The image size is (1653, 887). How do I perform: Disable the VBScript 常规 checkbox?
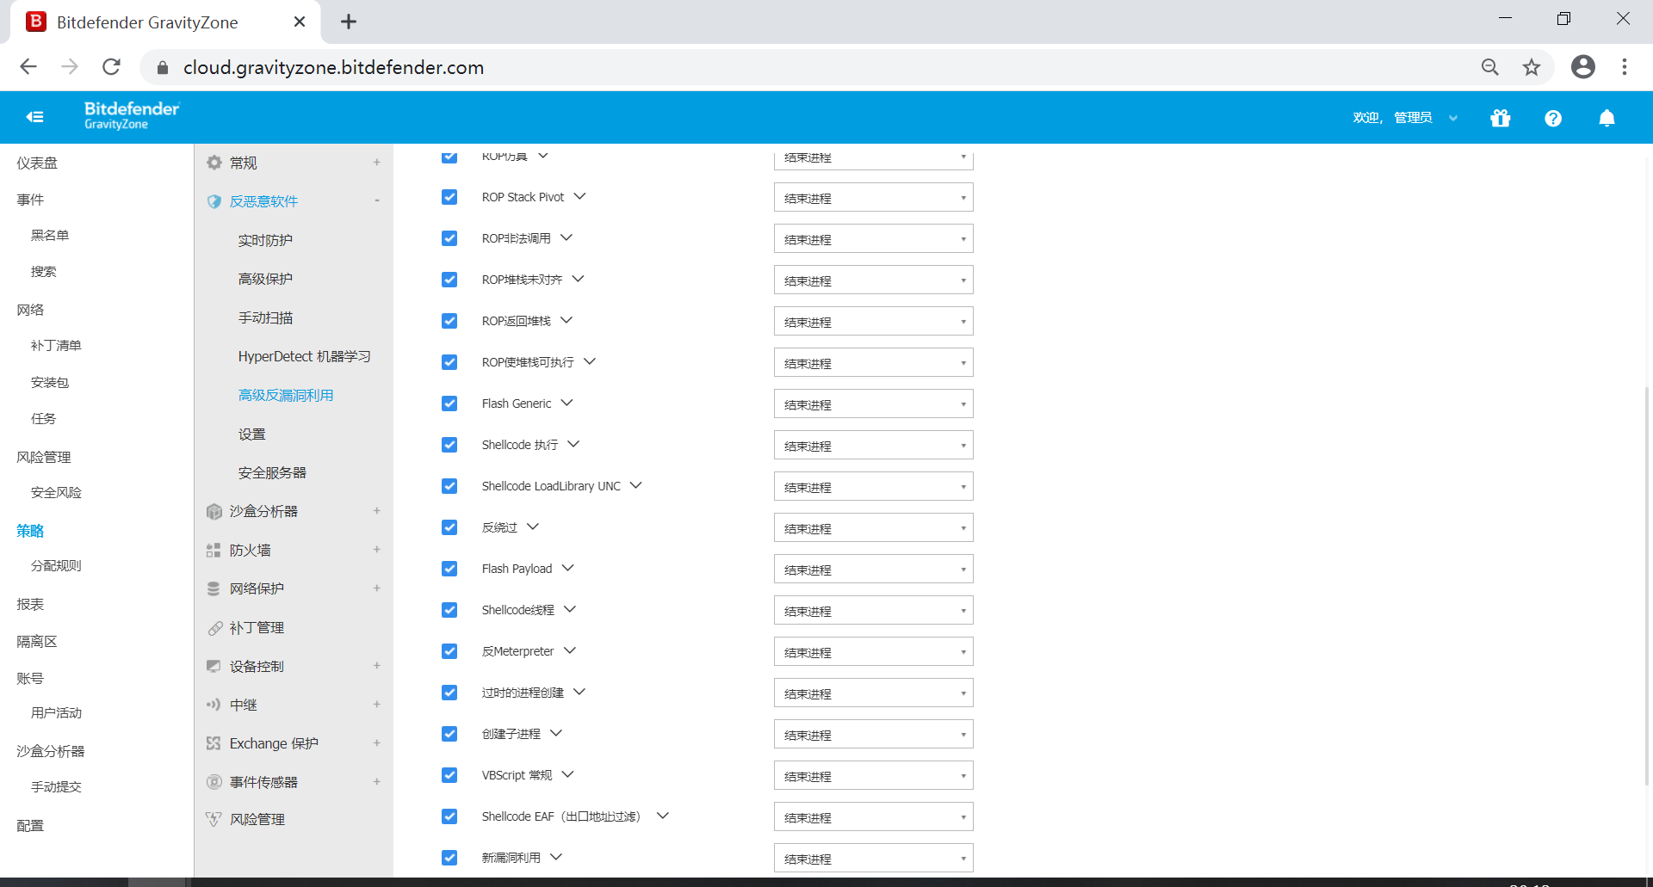tap(449, 775)
